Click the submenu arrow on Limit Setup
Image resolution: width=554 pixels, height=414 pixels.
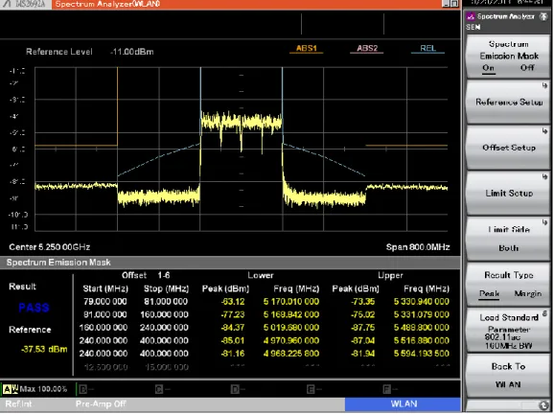(x=544, y=176)
